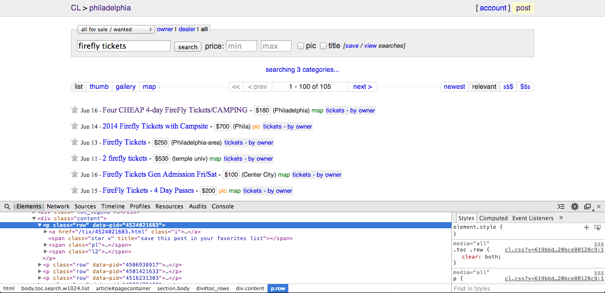Screen dimensions: 605x293
Task: Open the account link
Action: click(x=493, y=8)
